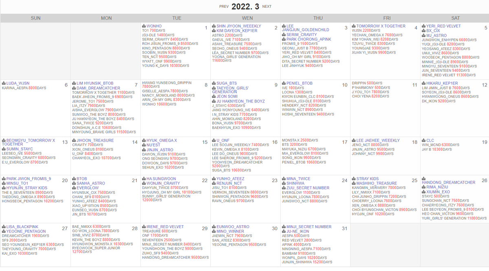Click the cake icon next to BX_CIX
The height and width of the screenshot is (271, 489).
coord(424,31)
